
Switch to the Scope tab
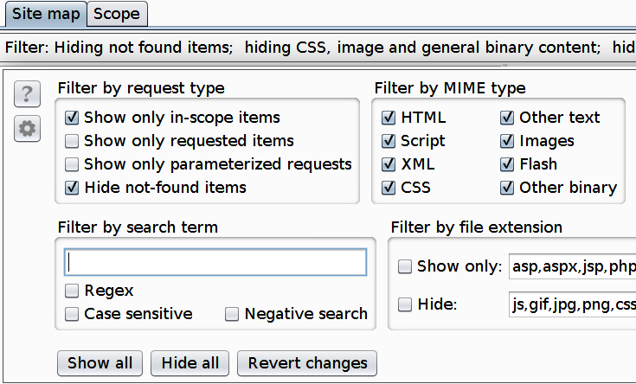point(118,14)
